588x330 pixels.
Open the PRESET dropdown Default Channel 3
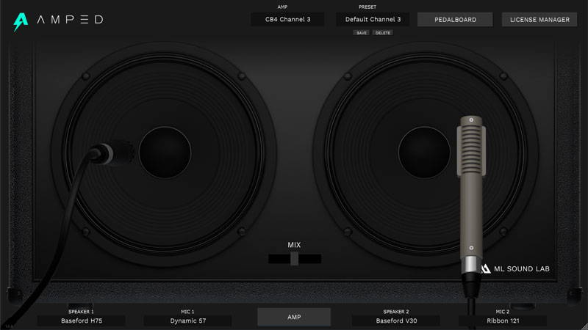click(x=373, y=20)
